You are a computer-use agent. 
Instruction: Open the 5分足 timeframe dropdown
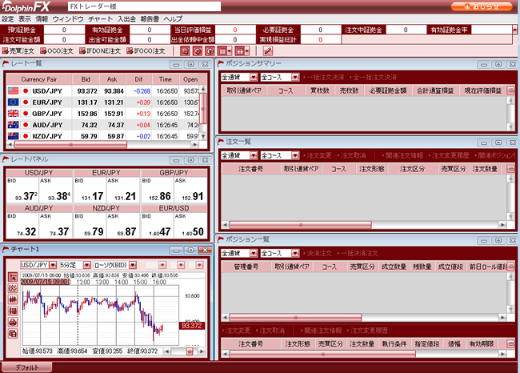pos(87,265)
